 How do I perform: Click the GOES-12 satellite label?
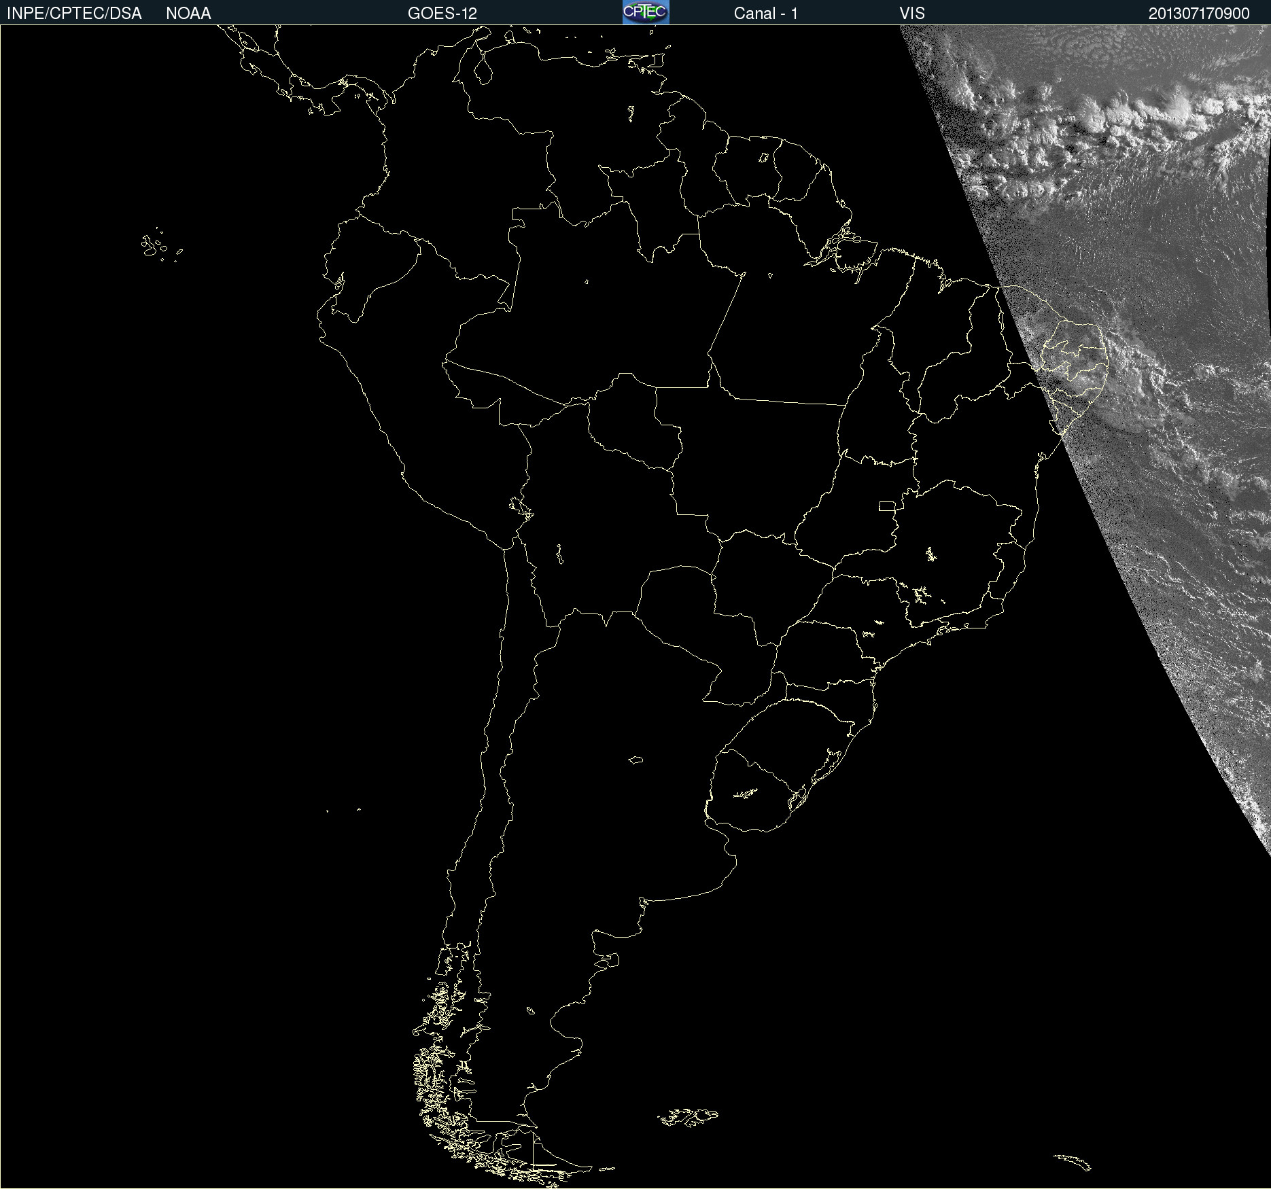click(442, 14)
